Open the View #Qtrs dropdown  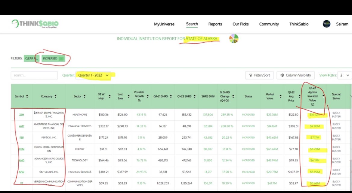[345, 75]
